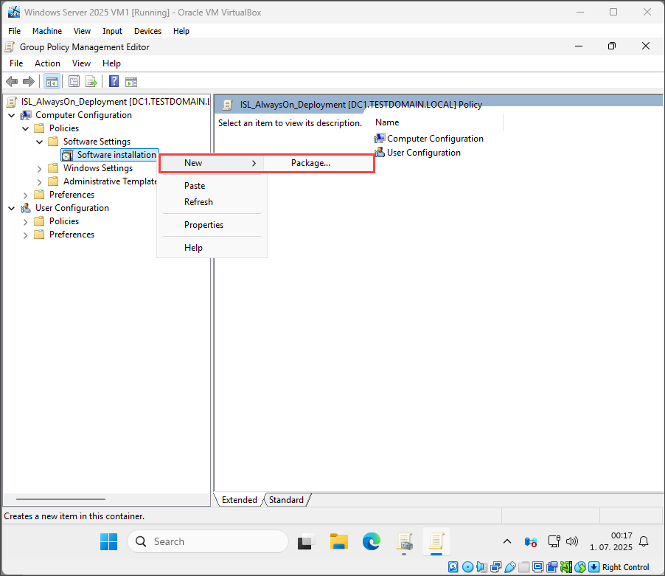Click the policy scroll icon in the right pane header

pos(228,105)
